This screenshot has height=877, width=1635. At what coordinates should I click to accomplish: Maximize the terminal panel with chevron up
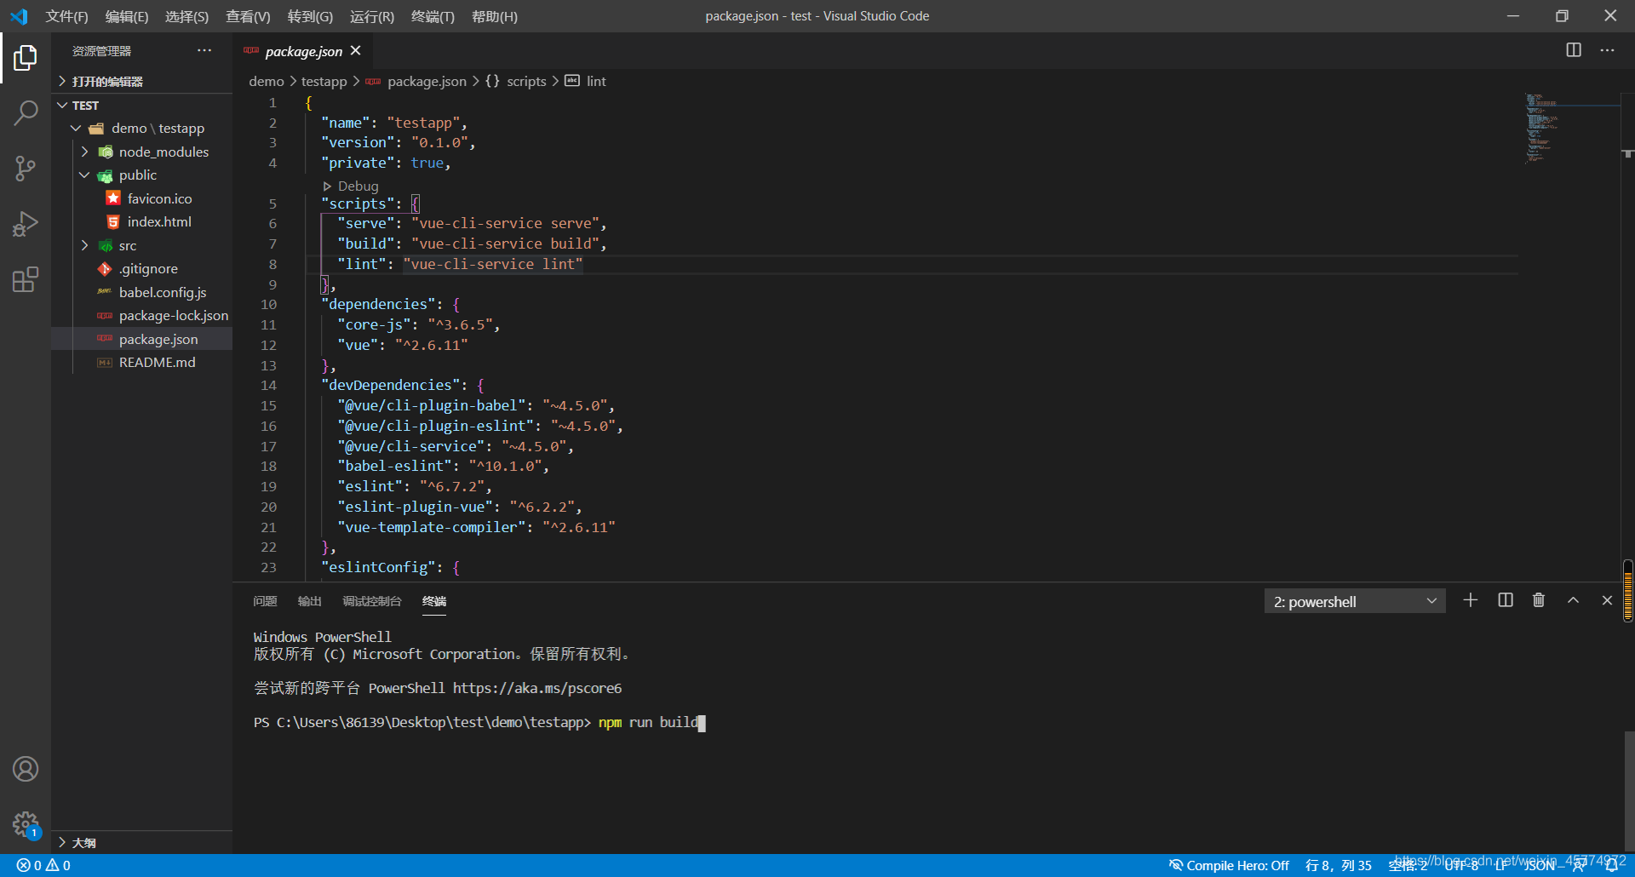coord(1573,600)
